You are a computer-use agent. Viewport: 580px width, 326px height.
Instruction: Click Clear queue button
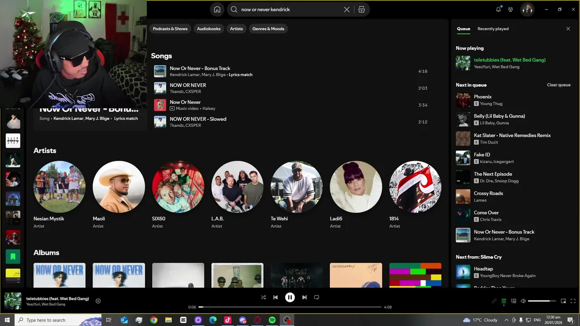[x=558, y=85]
